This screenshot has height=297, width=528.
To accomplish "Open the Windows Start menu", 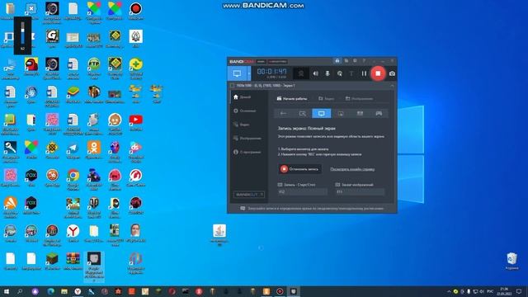I will pyautogui.click(x=7, y=291).
